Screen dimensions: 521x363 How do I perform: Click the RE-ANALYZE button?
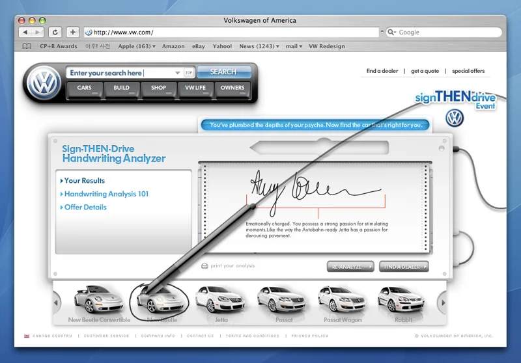[x=350, y=267]
